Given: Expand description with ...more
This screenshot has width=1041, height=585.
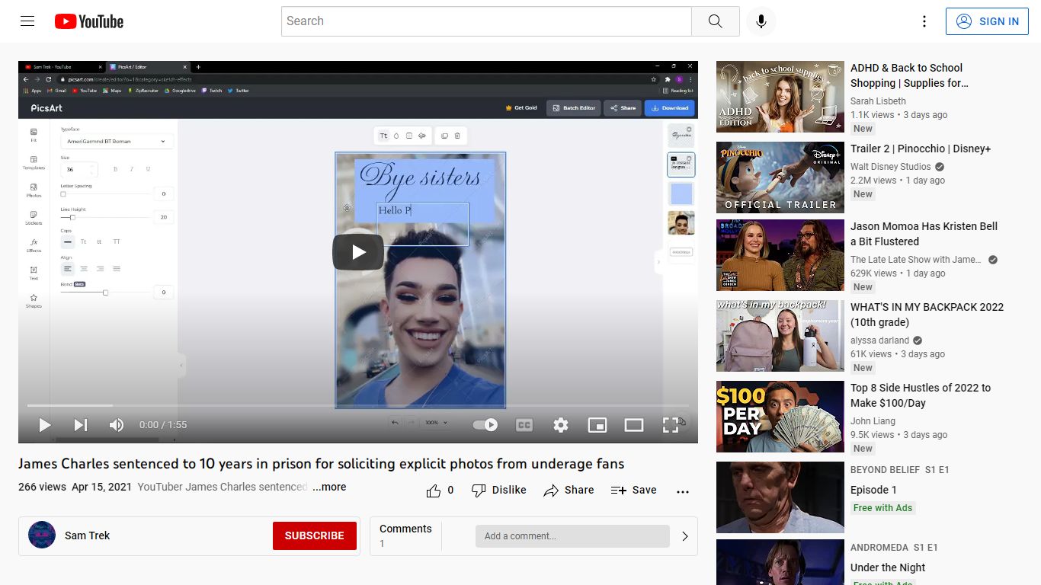Looking at the screenshot, I should click(329, 487).
